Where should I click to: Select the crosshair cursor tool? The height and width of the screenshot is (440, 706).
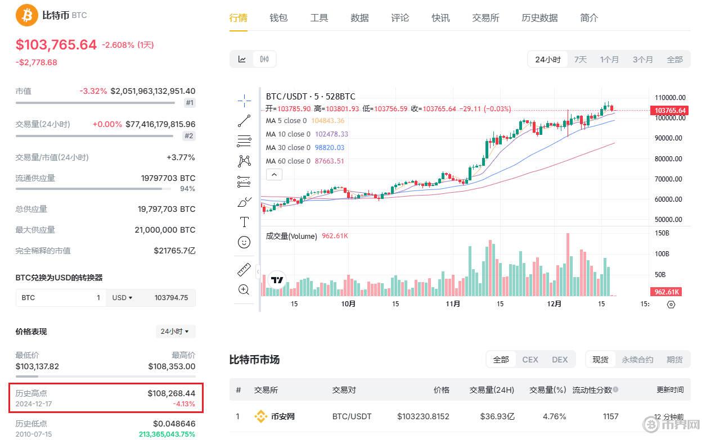point(244,101)
